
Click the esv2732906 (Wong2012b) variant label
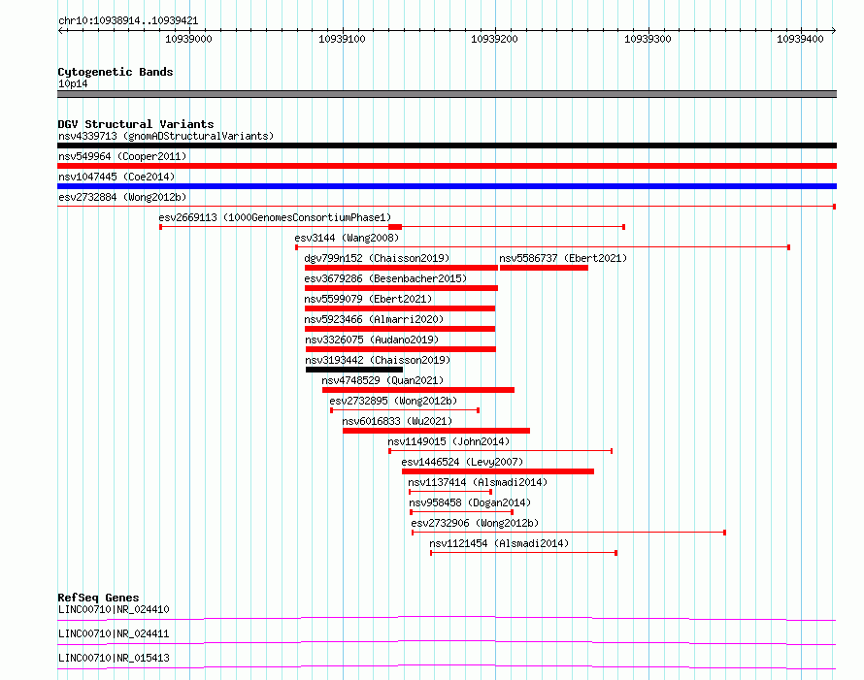click(475, 523)
